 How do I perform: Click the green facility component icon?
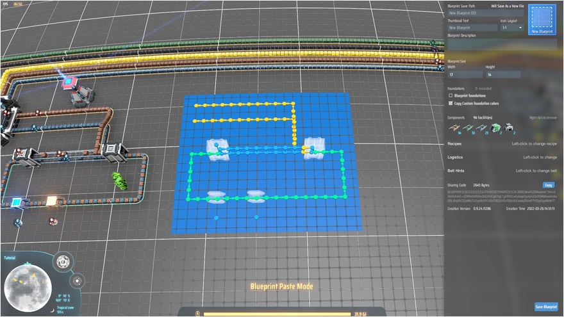tap(495, 127)
